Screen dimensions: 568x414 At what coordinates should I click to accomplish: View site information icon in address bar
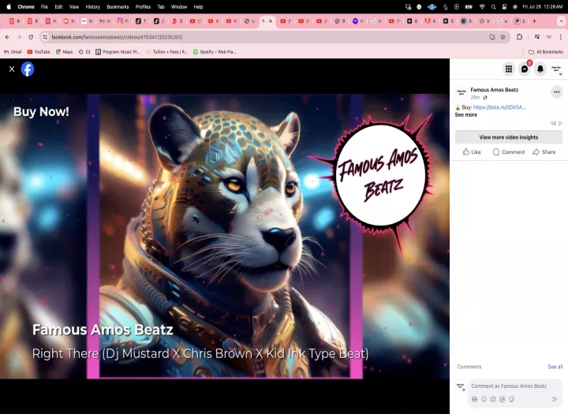(x=44, y=37)
